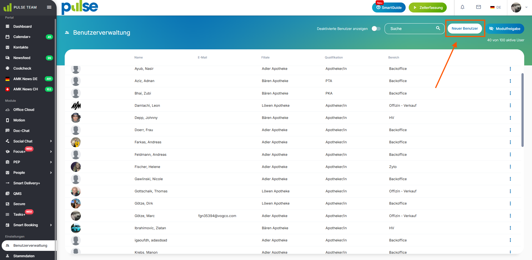Open row options for Fischer, Helene

(510, 167)
